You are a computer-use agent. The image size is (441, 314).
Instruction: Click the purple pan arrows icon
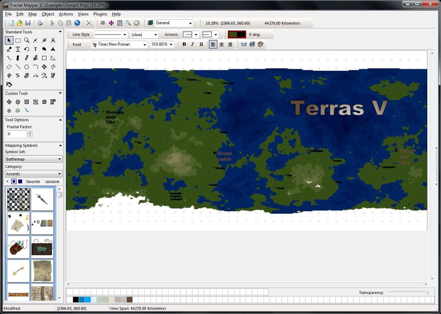[111, 23]
